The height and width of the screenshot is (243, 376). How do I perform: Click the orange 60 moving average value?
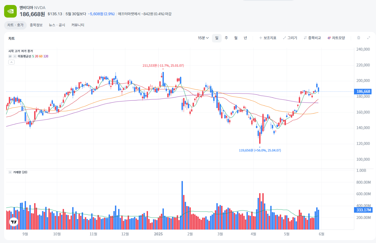[41, 56]
